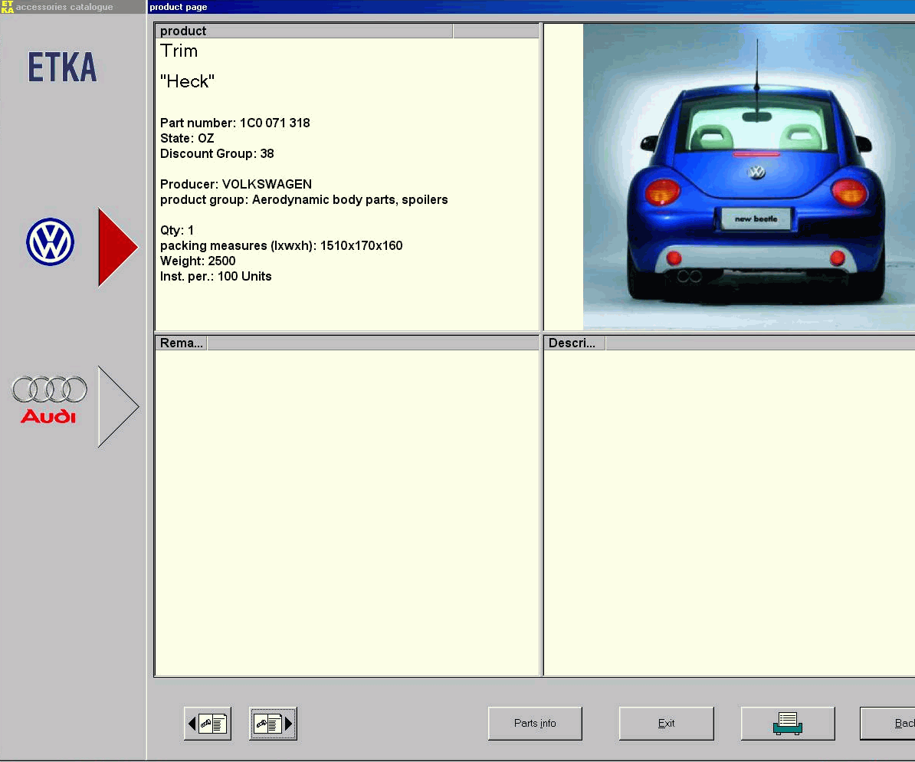Click the 'Trim' product title
Viewport: 915px width, 762px height.
click(179, 51)
